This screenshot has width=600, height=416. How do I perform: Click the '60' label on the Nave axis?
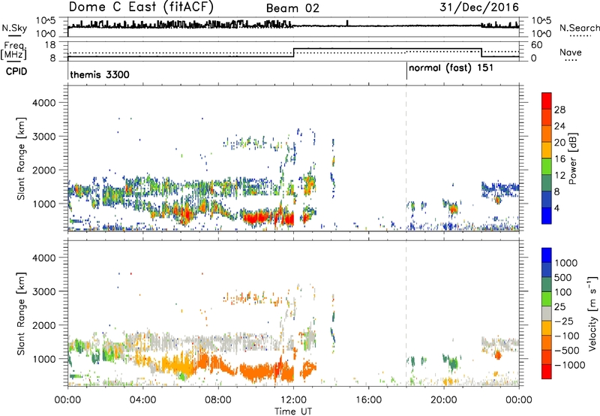[x=537, y=45]
